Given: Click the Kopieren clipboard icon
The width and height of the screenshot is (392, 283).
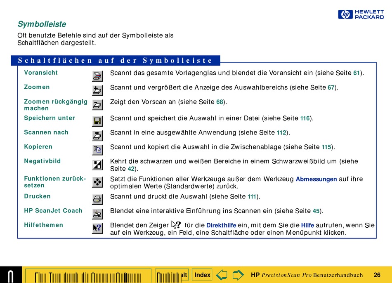Looking at the screenshot, I should click(x=97, y=150).
